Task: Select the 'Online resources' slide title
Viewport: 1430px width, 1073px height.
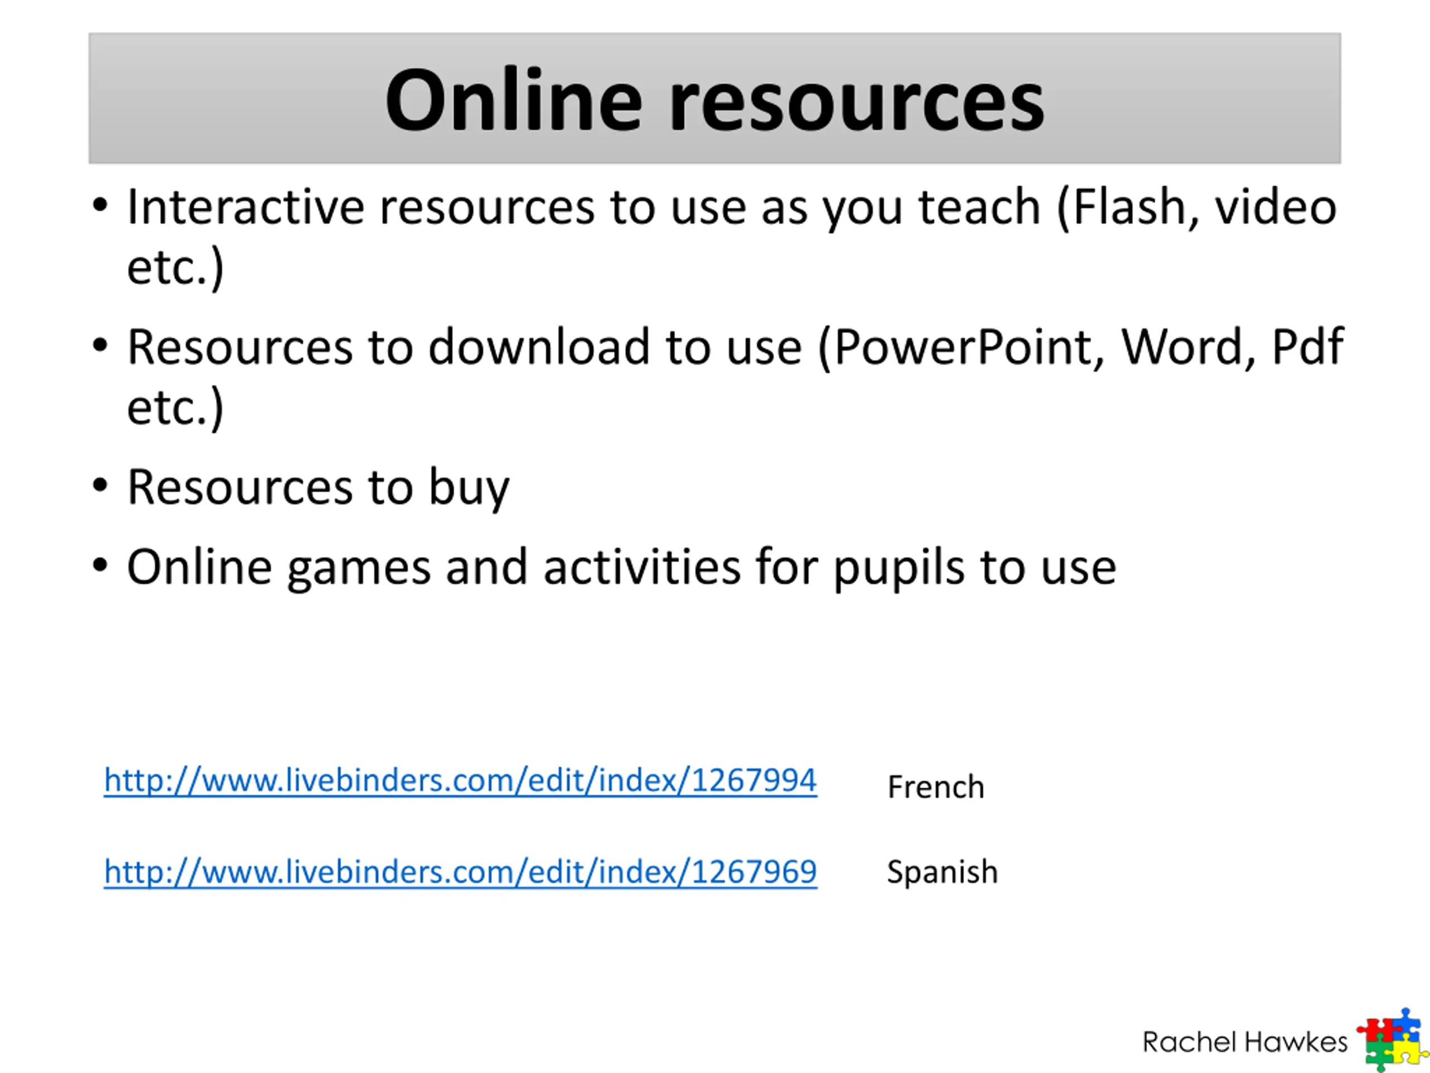Action: coord(714,99)
